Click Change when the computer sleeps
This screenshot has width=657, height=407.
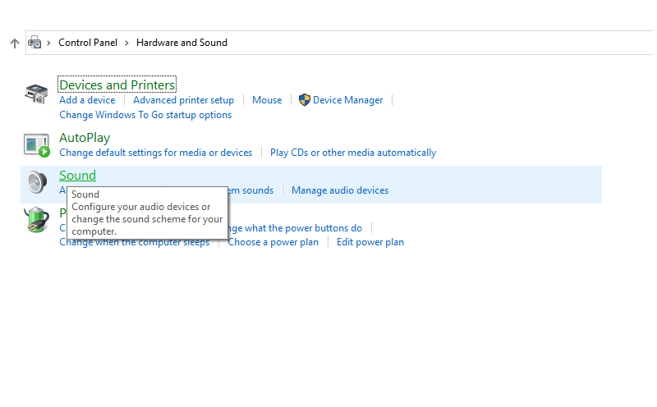tap(134, 243)
